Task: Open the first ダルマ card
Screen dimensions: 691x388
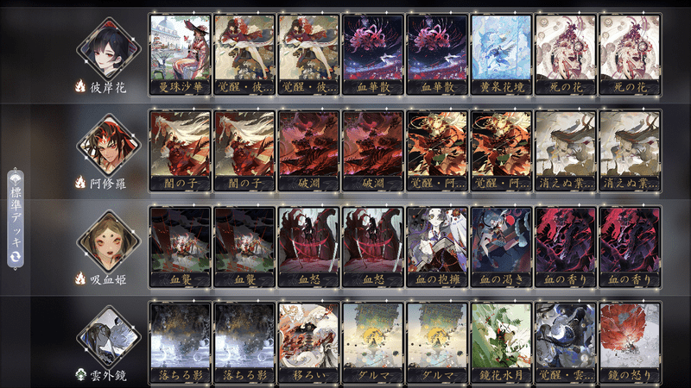Action: [x=373, y=342]
